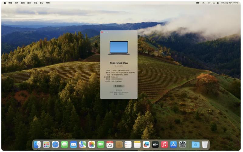Open Photos from the Dock
This screenshot has height=152, width=243.
[92, 145]
